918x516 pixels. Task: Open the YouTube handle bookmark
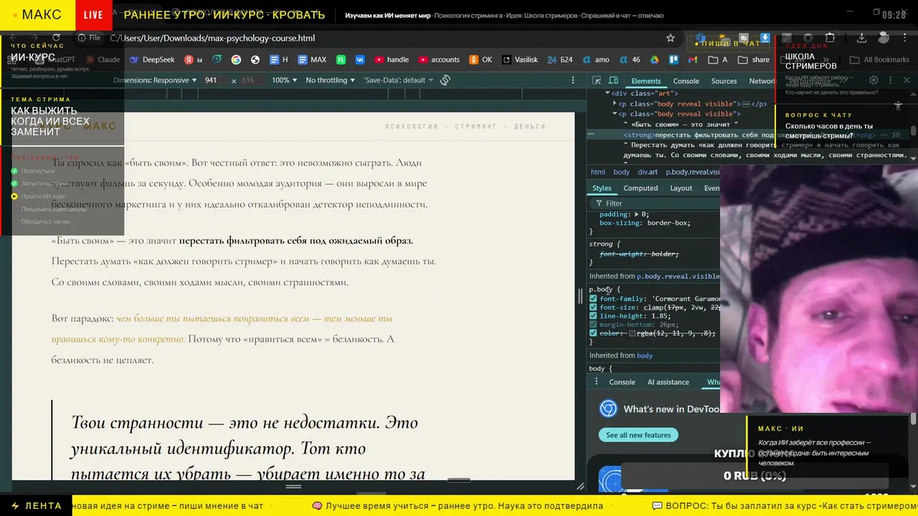click(392, 59)
